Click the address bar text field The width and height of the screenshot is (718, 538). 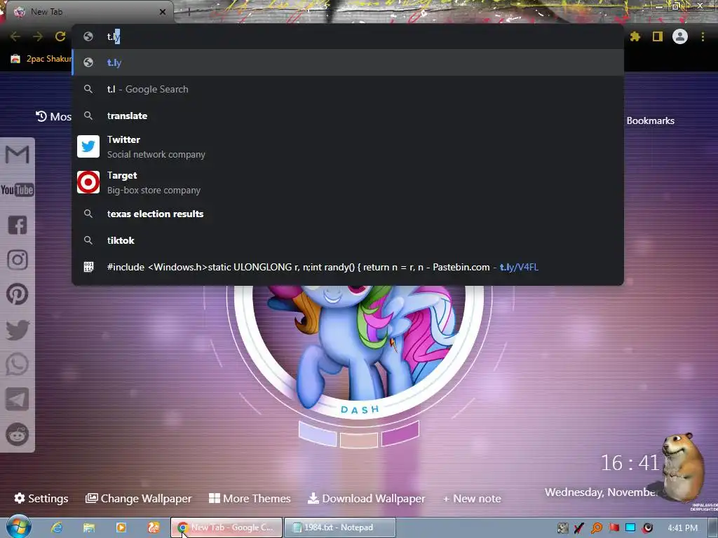348,36
